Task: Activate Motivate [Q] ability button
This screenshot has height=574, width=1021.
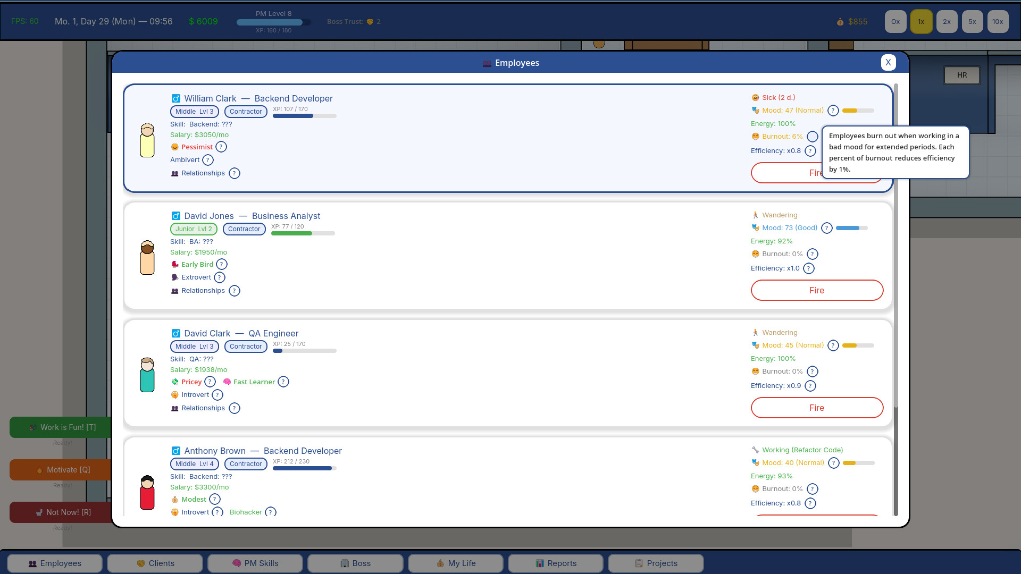Action: tap(61, 470)
